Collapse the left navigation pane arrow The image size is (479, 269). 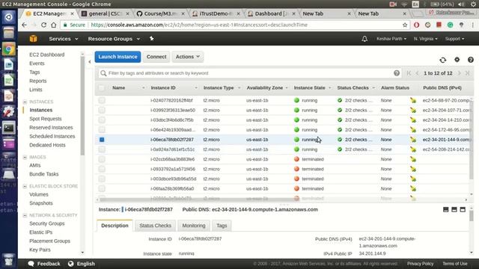coord(90,62)
